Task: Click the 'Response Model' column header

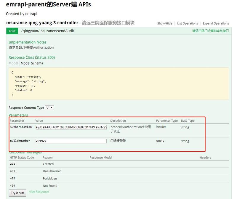Action: (101, 158)
